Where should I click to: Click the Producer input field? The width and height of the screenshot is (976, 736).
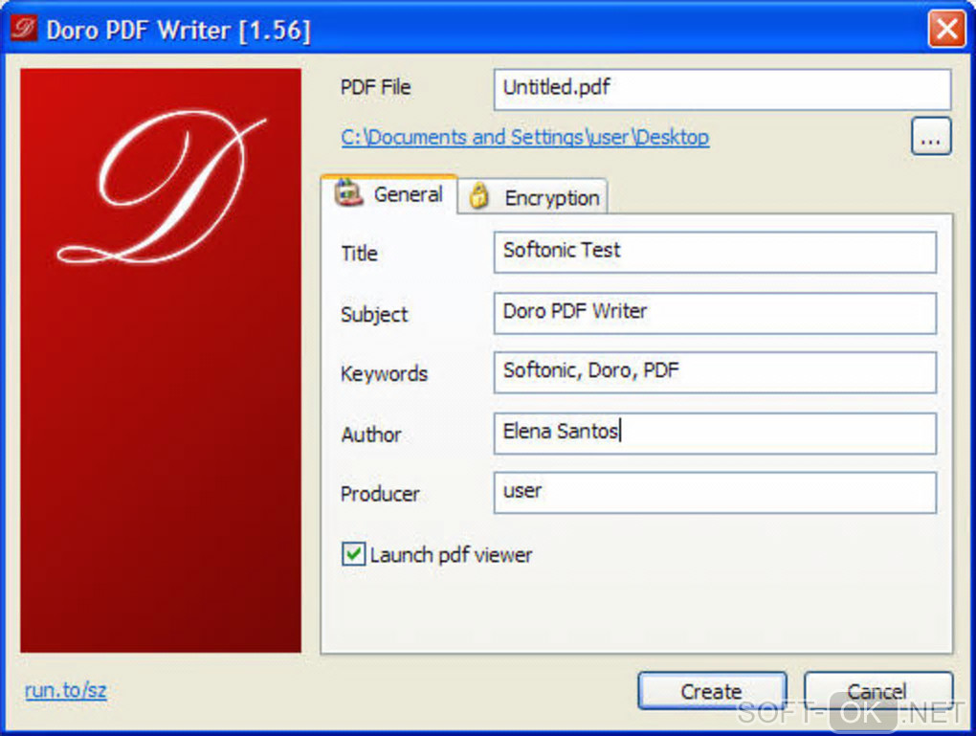pos(715,493)
